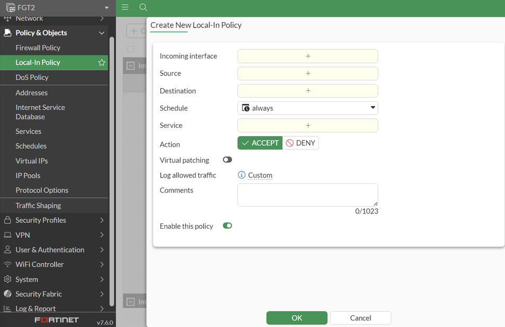Cancel the new Local-In Policy
The width and height of the screenshot is (505, 327).
tap(361, 318)
